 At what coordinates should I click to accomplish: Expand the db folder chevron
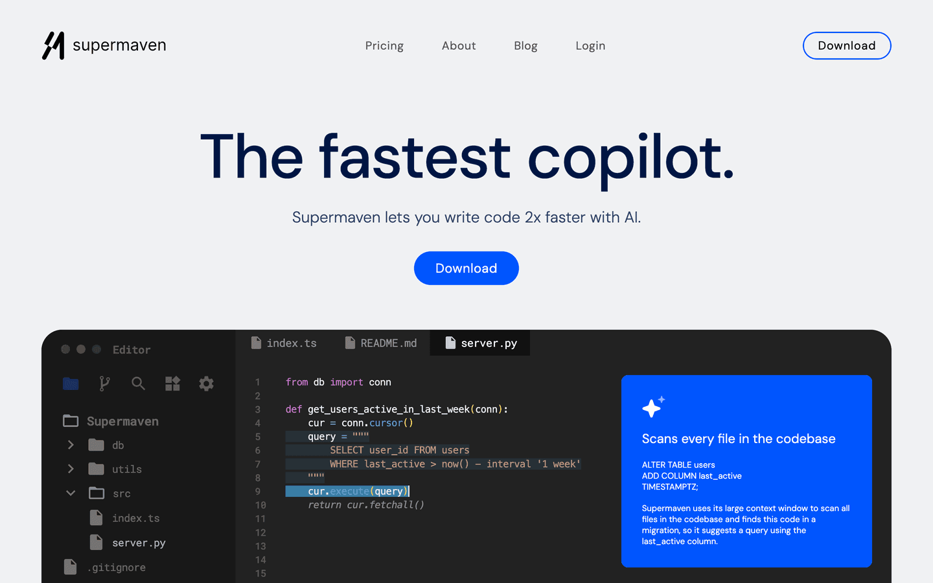[x=71, y=445]
